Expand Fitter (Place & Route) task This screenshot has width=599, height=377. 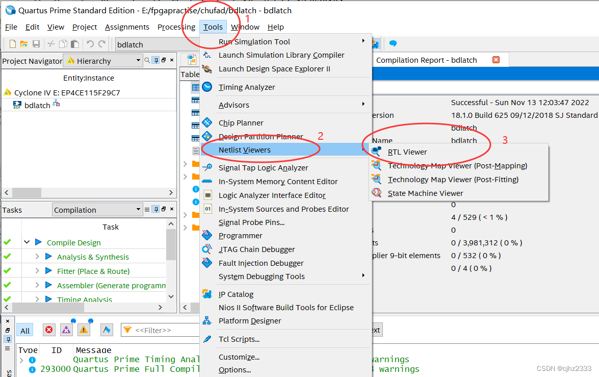pyautogui.click(x=37, y=270)
